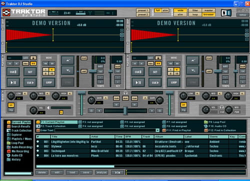Screen dimensions: 250x181
Task: Click left deck tempo fader
Action: tap(92, 72)
